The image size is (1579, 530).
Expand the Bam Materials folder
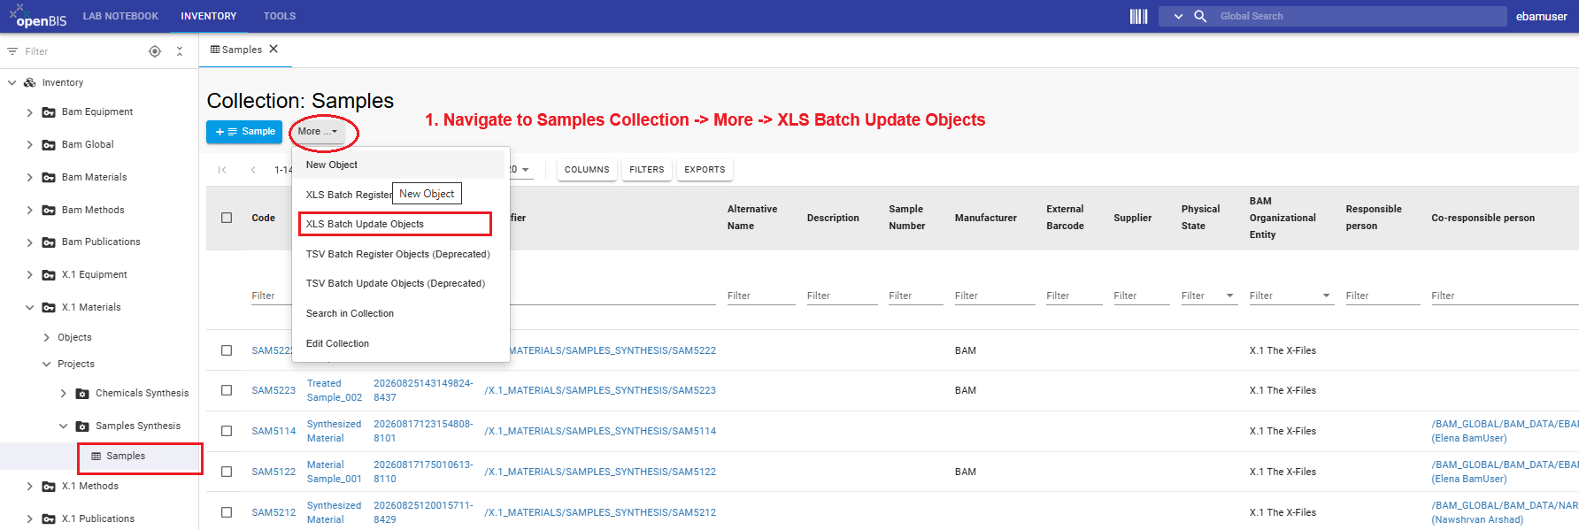point(29,178)
